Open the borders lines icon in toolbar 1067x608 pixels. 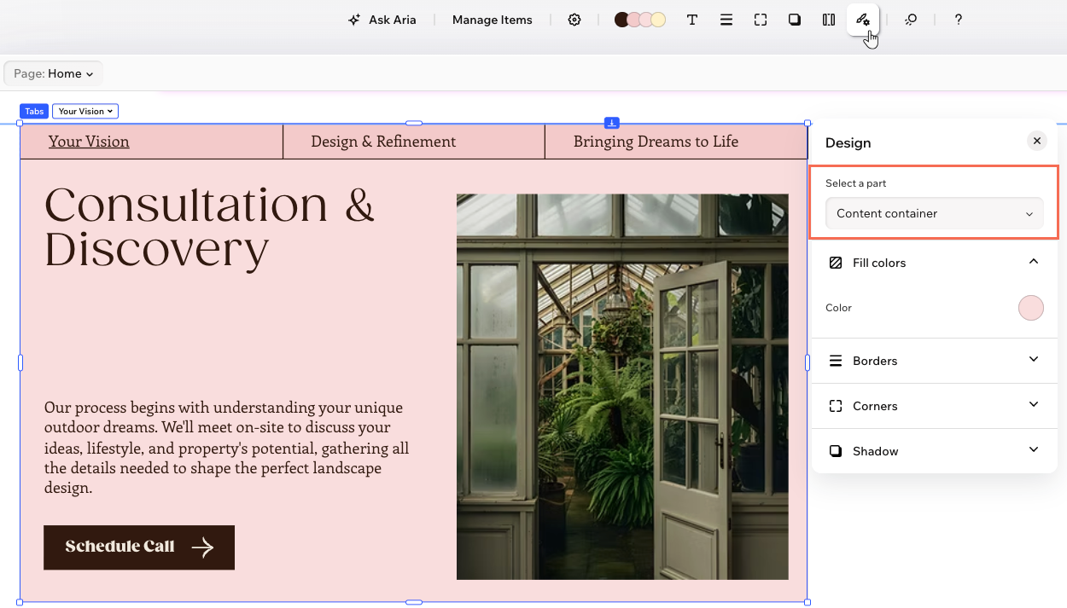coord(726,20)
